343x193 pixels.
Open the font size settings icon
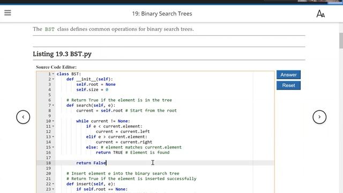320,13
